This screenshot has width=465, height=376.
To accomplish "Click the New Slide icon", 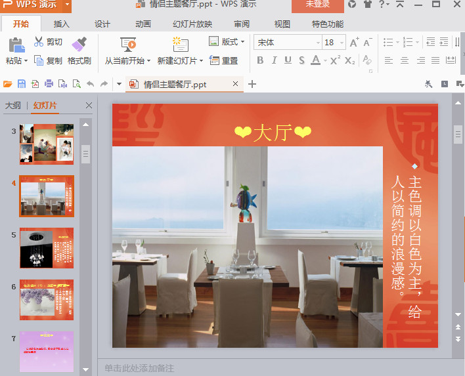I will 181,44.
